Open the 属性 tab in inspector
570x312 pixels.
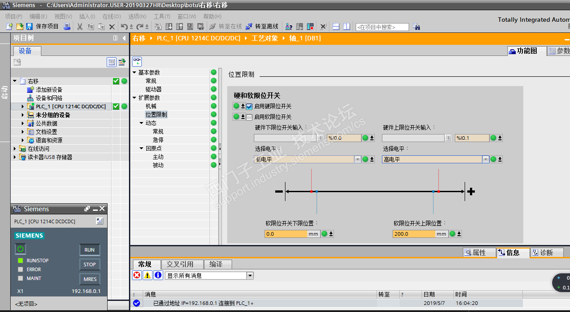[479, 253]
